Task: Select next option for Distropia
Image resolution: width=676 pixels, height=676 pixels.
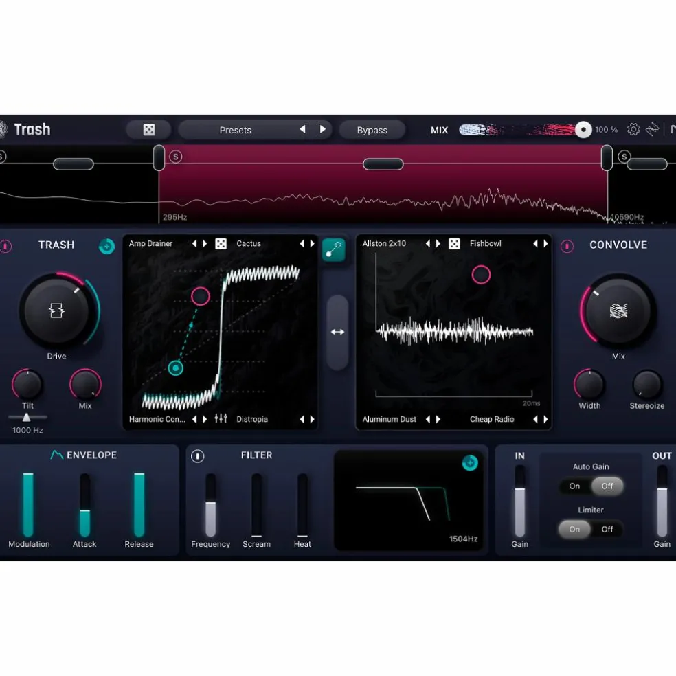Action: click(x=312, y=419)
